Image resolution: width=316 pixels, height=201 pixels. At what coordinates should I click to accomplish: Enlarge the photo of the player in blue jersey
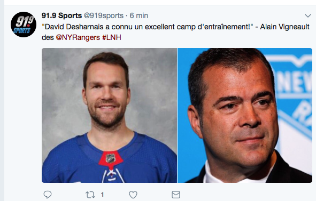click(x=109, y=115)
